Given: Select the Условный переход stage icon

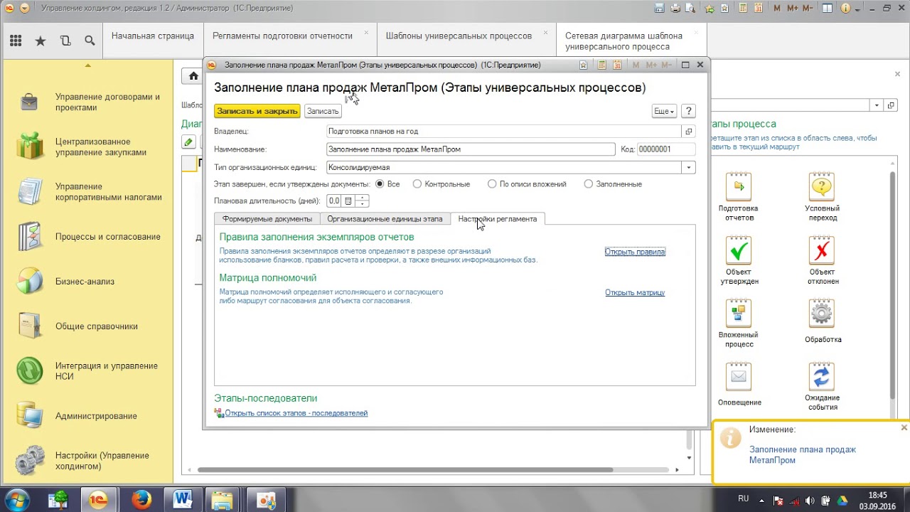Looking at the screenshot, I should click(822, 187).
